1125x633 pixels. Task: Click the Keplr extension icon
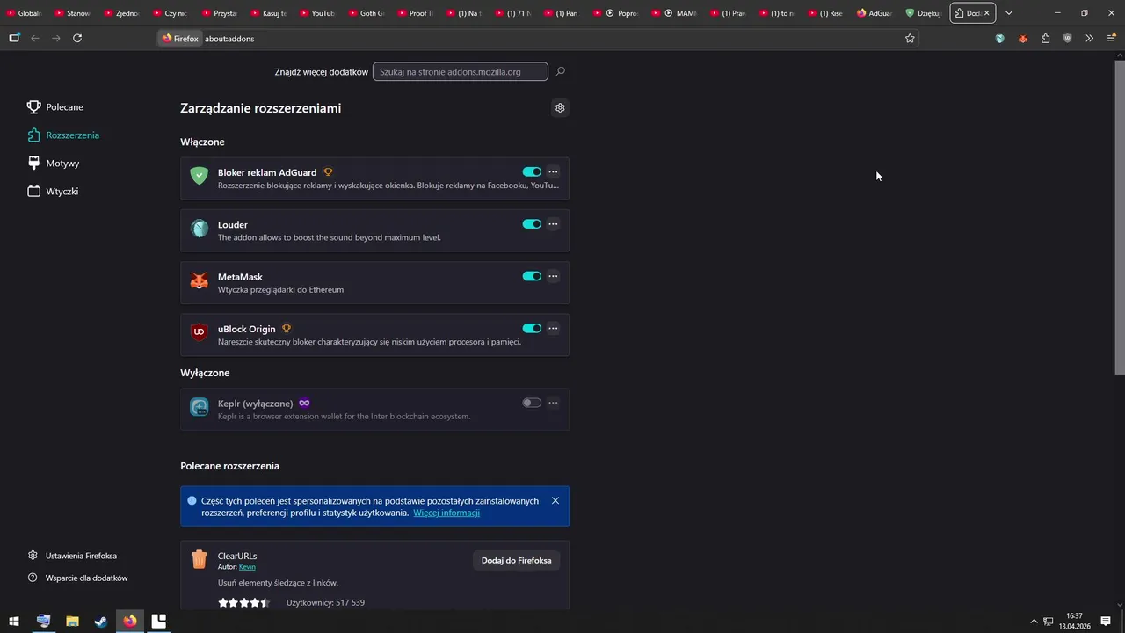tap(200, 407)
